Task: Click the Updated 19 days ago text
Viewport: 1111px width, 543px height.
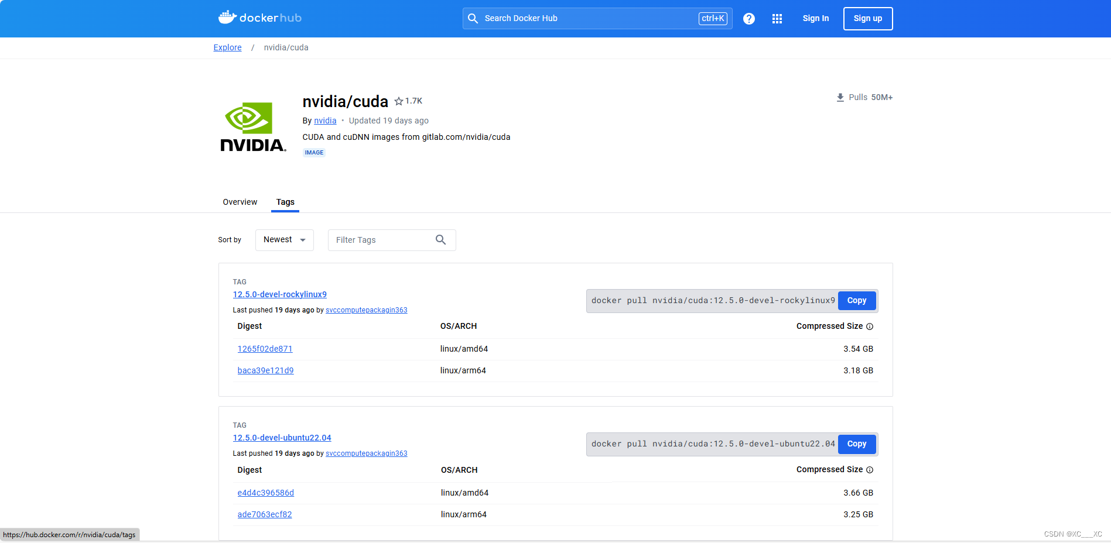Action: (x=389, y=121)
